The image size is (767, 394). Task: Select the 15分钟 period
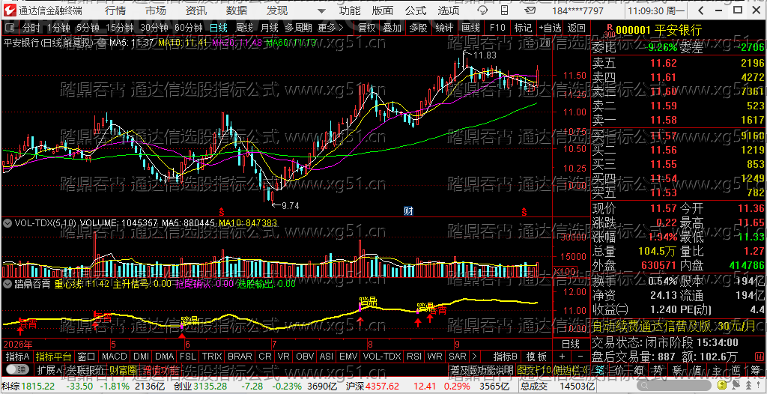point(119,28)
